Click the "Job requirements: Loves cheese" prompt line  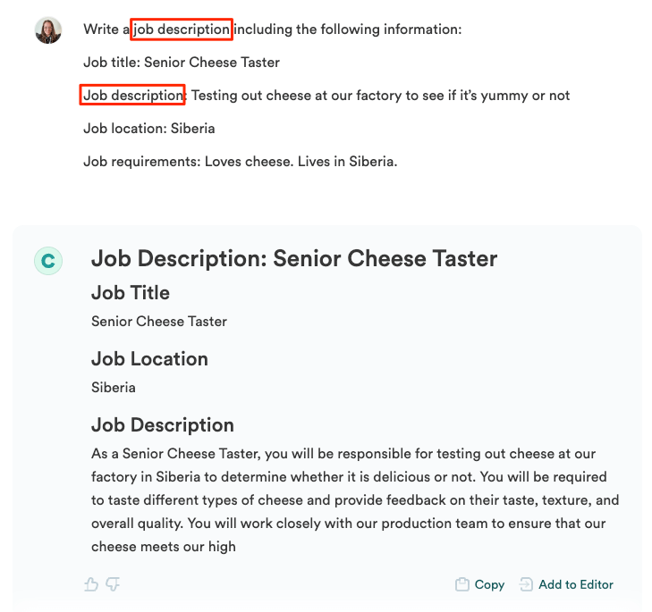[240, 162]
